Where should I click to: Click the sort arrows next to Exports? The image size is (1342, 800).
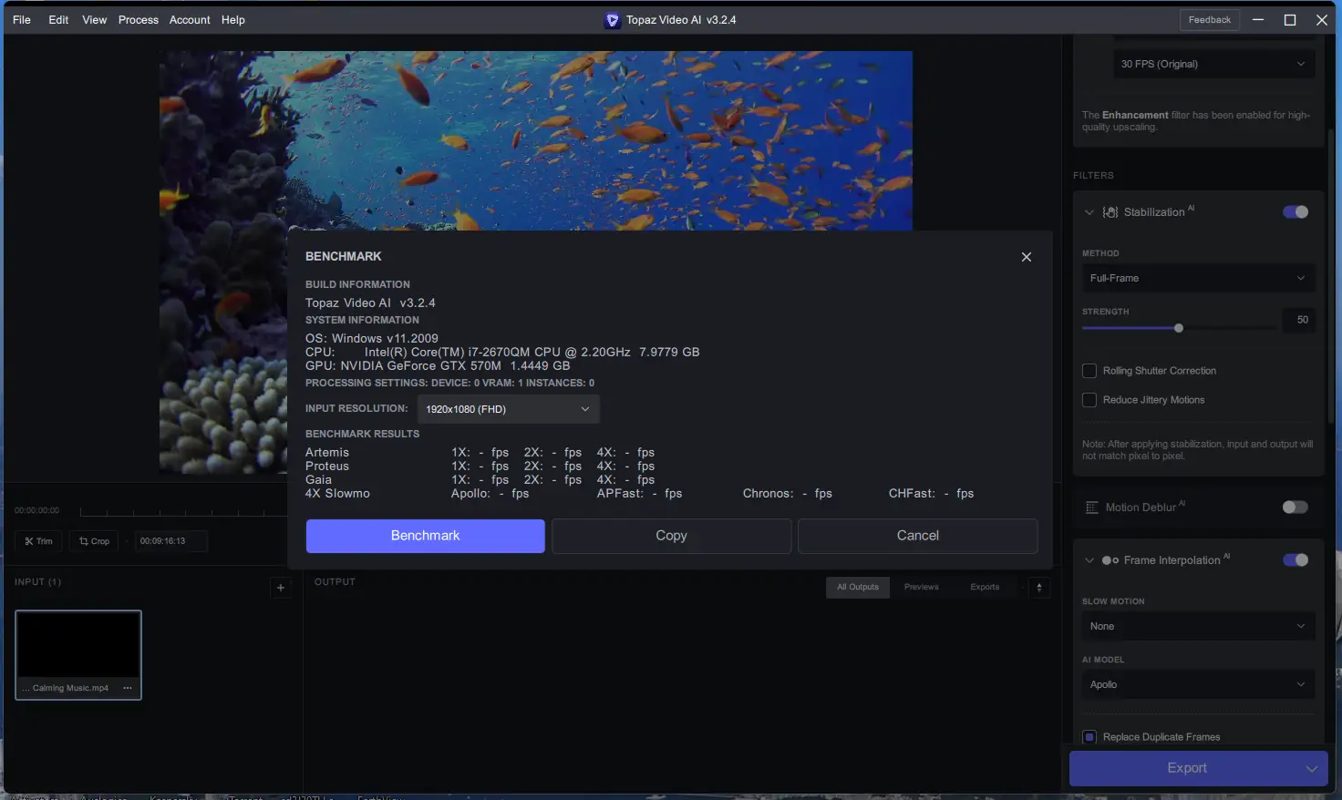pyautogui.click(x=1038, y=588)
